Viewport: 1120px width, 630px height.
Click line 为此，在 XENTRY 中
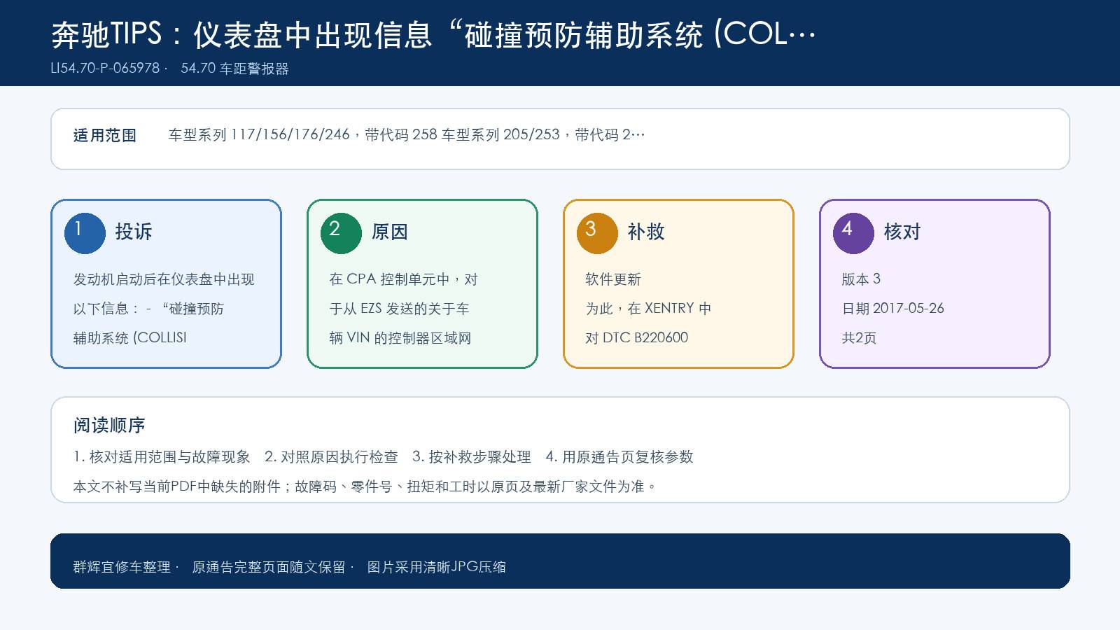coord(649,309)
